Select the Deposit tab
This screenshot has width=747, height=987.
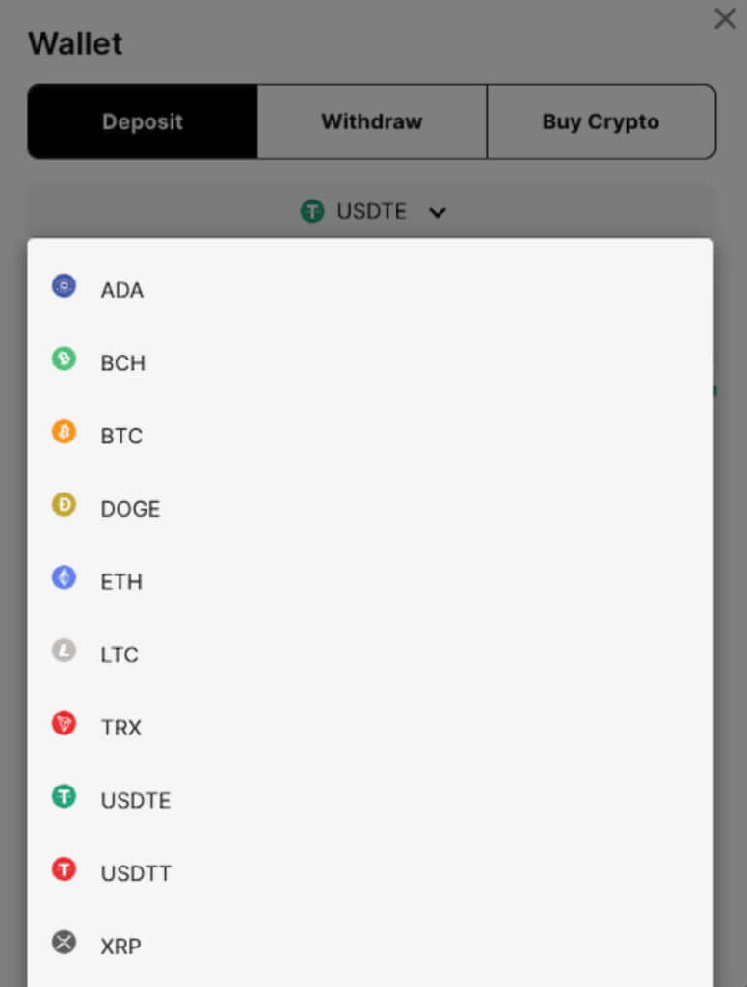tap(142, 121)
